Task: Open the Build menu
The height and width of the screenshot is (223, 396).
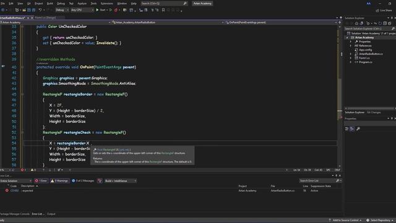Action: tap(49, 4)
